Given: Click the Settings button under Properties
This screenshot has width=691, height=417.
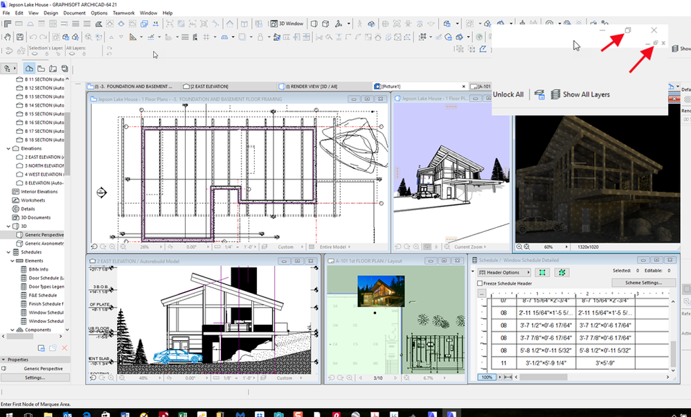Looking at the screenshot, I should tap(35, 378).
